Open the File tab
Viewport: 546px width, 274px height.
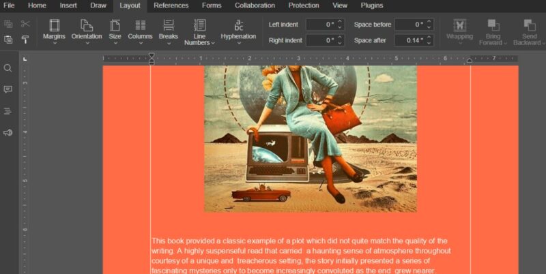pyautogui.click(x=9, y=5)
